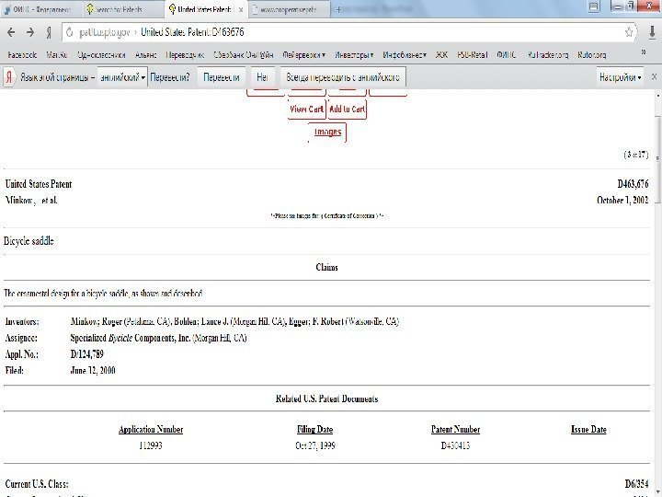This screenshot has height=497, width=662.
Task: Expand the Инвесторы bookmark folder
Action: [354, 54]
